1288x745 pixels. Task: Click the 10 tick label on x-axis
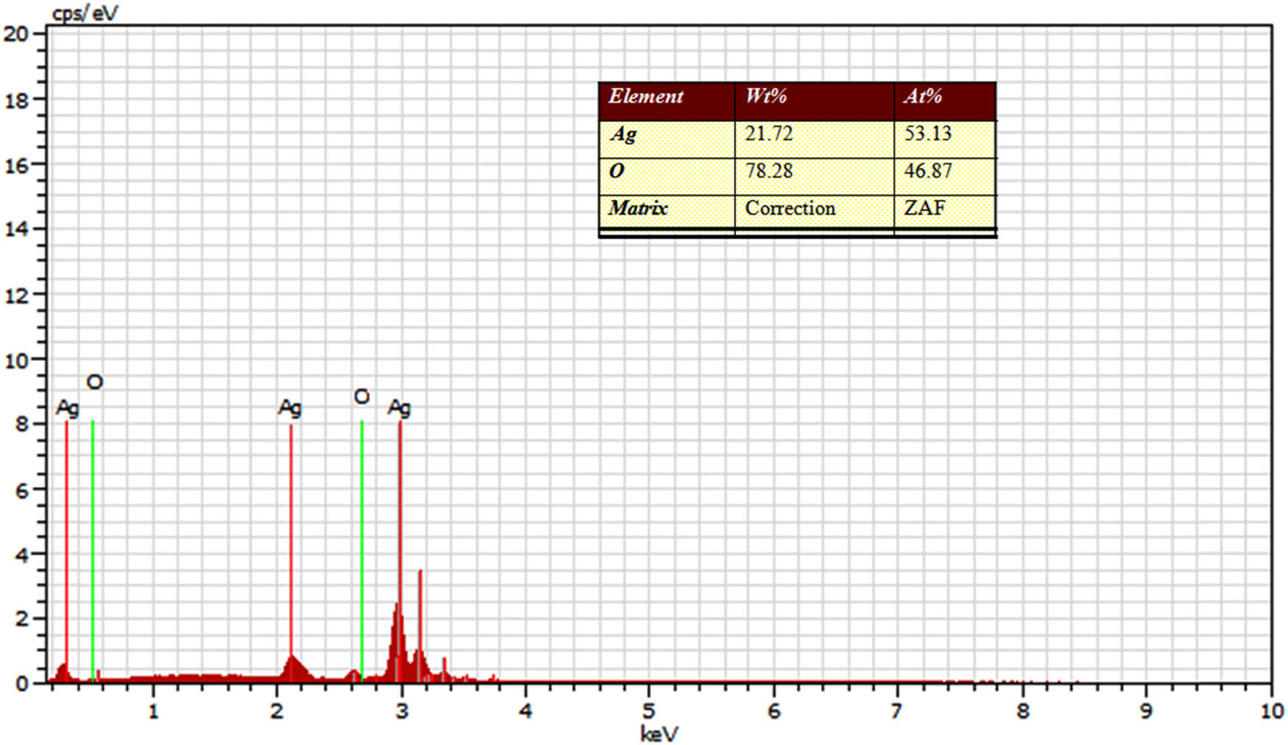1271,711
